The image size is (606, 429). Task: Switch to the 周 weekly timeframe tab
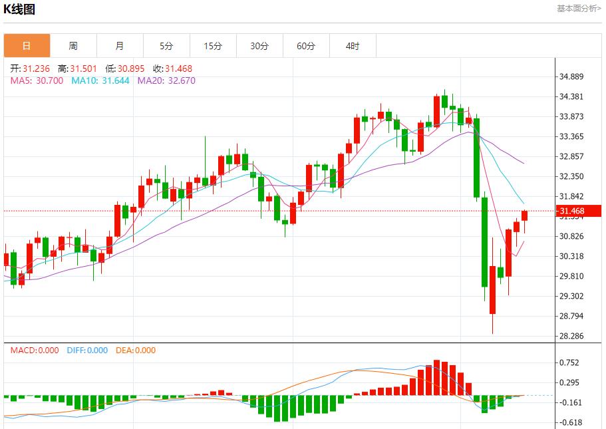(73, 45)
